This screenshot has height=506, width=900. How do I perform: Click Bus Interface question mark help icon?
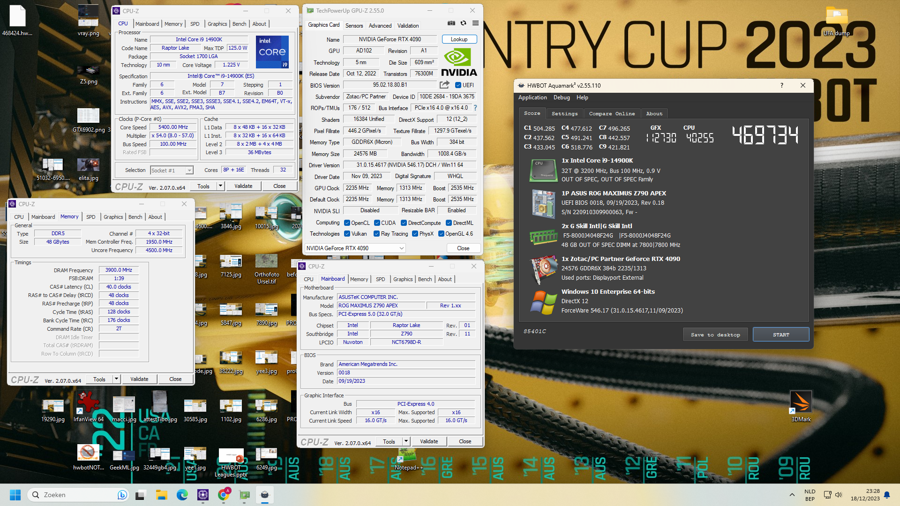click(475, 108)
